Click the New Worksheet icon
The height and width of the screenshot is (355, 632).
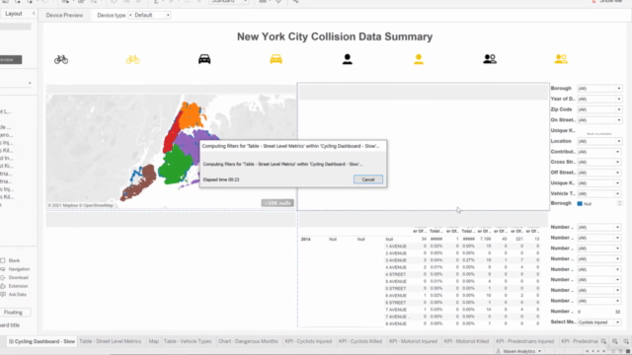(x=603, y=341)
